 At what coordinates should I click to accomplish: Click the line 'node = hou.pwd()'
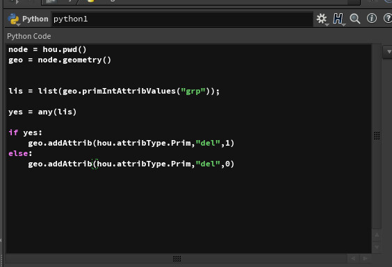click(x=47, y=49)
